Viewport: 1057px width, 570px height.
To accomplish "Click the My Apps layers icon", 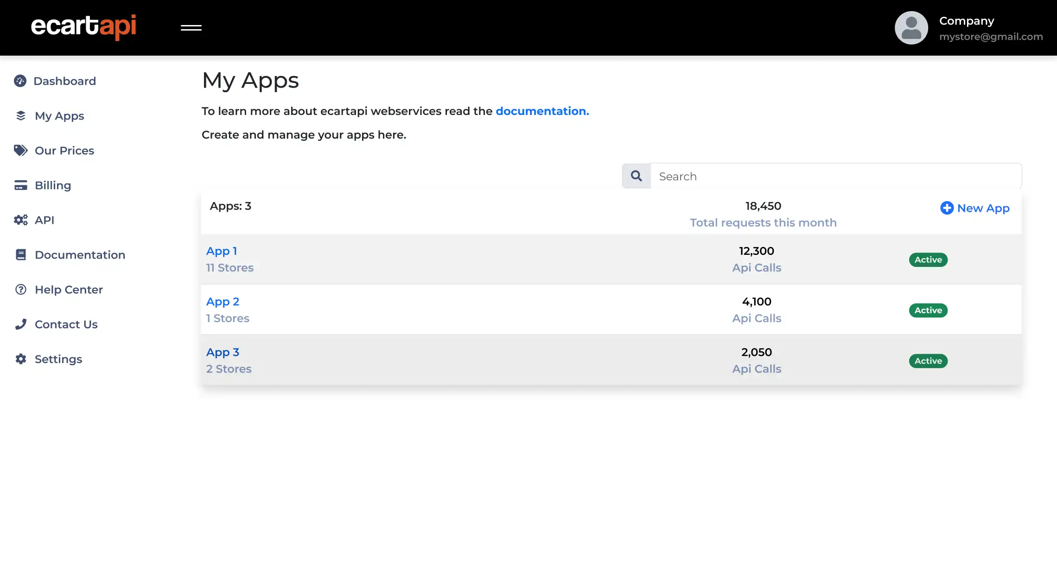I will coord(20,115).
